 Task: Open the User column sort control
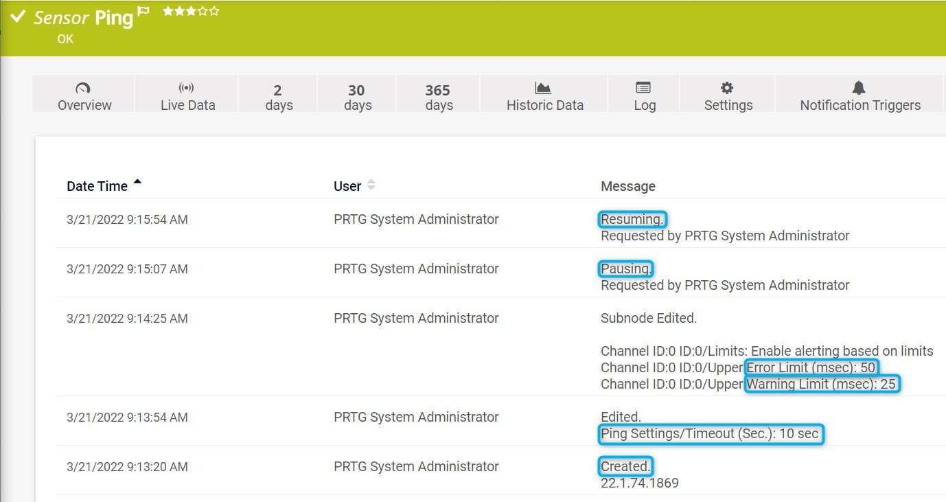[x=370, y=184]
